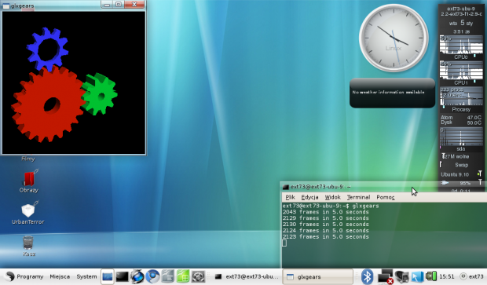Click the show-desktop launcher icon in the panel
Screen dimensions: 487x285
pos(107,276)
